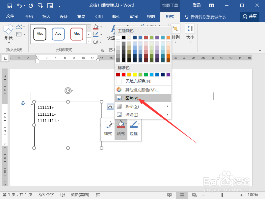Open the shape styles gallery More arrow
Viewport: 265px width, 199px height.
[x=88, y=40]
